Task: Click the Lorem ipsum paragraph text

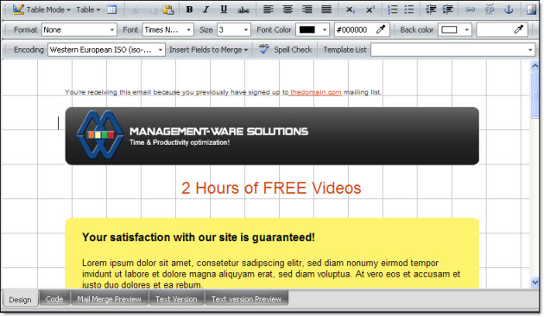Action: [x=271, y=274]
